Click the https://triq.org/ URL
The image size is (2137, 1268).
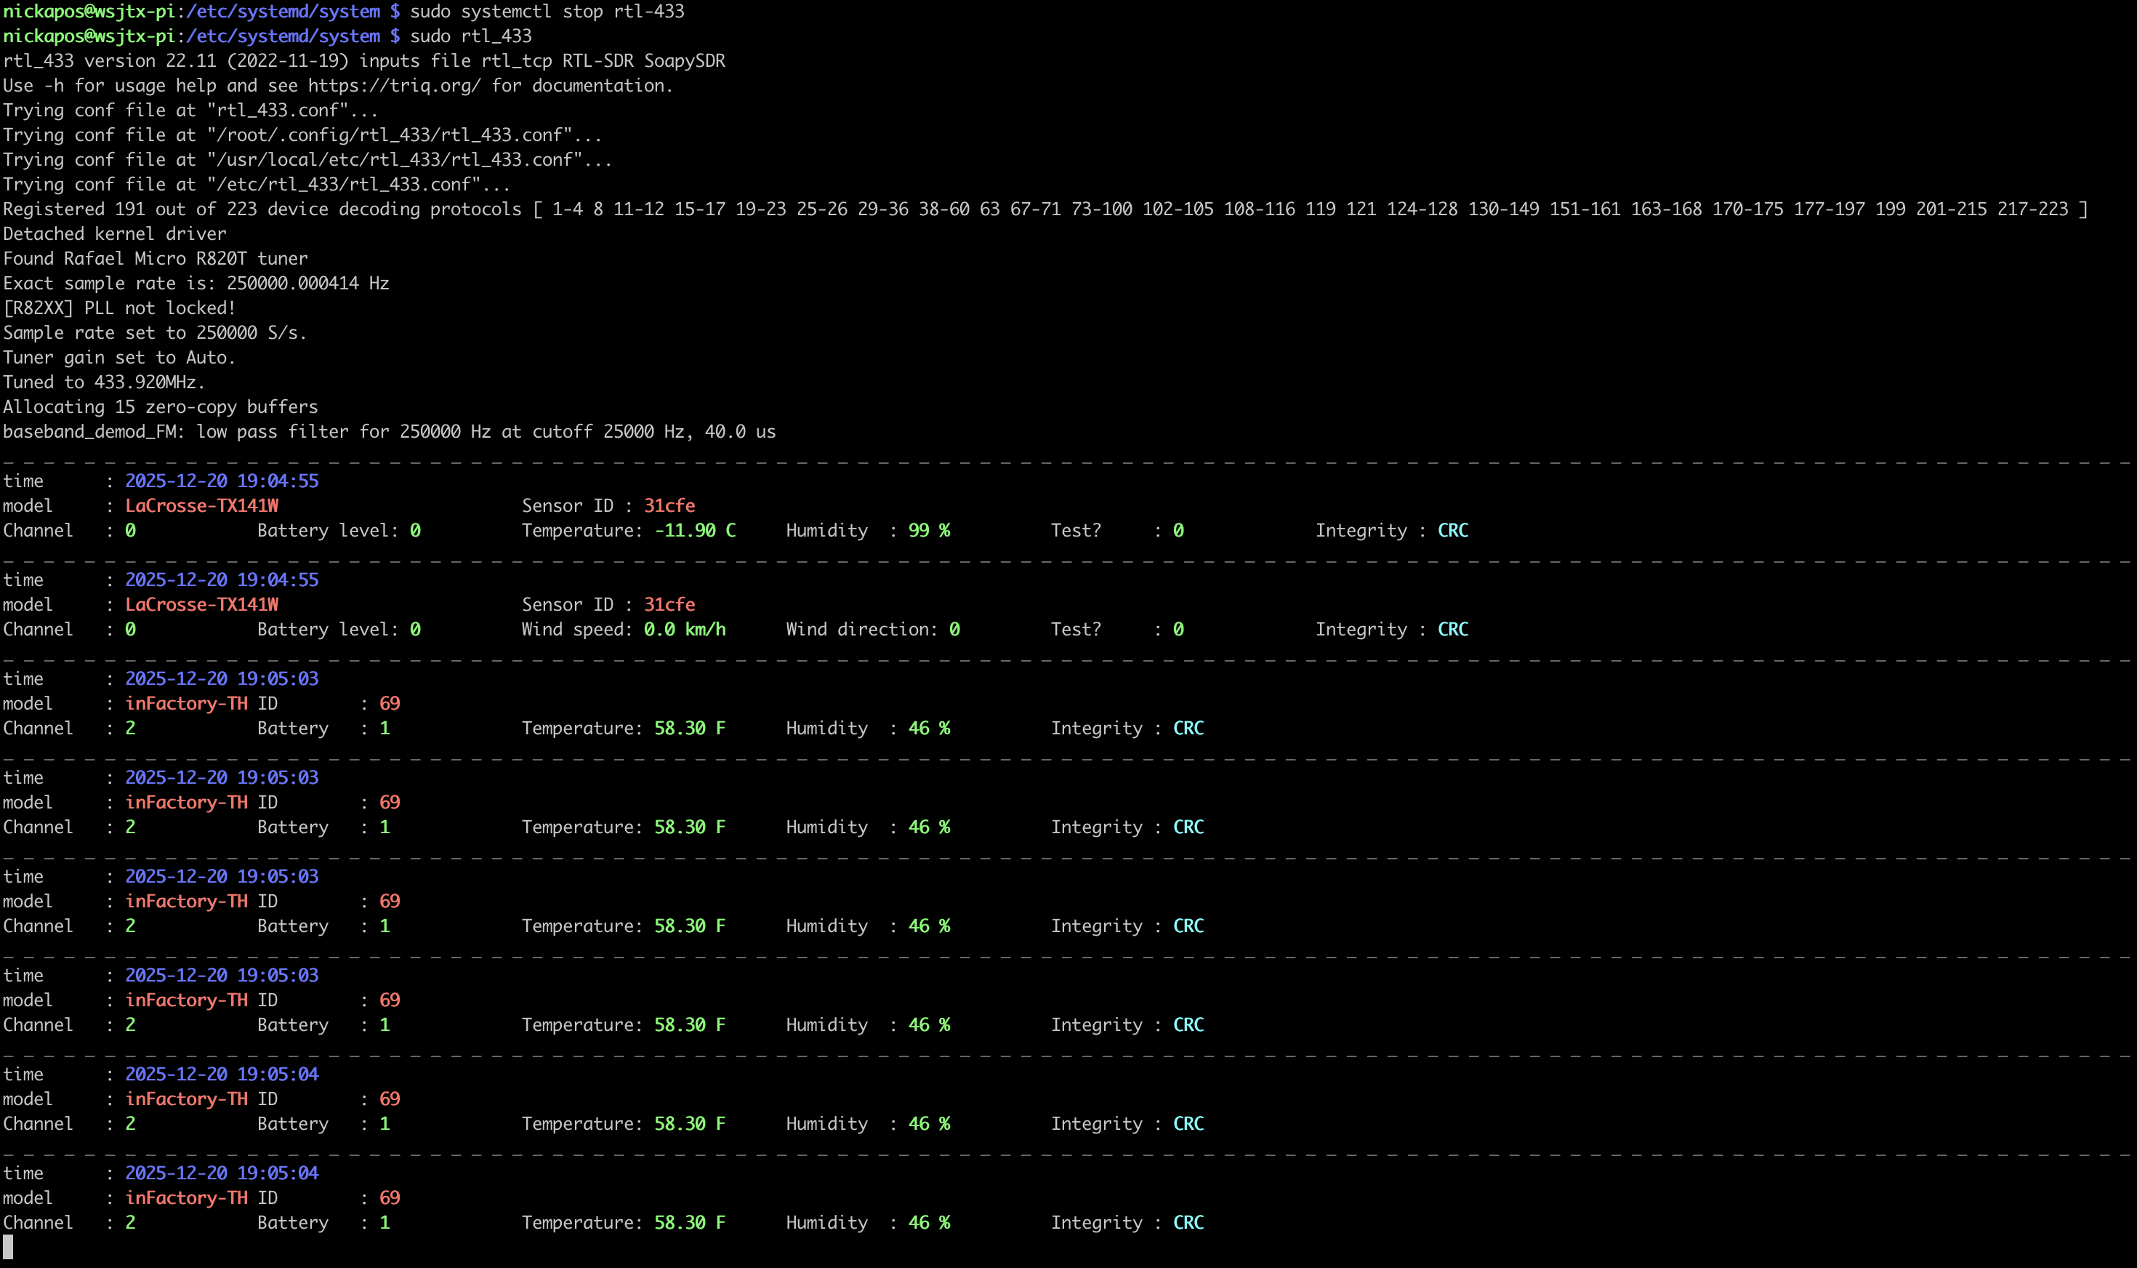click(395, 86)
